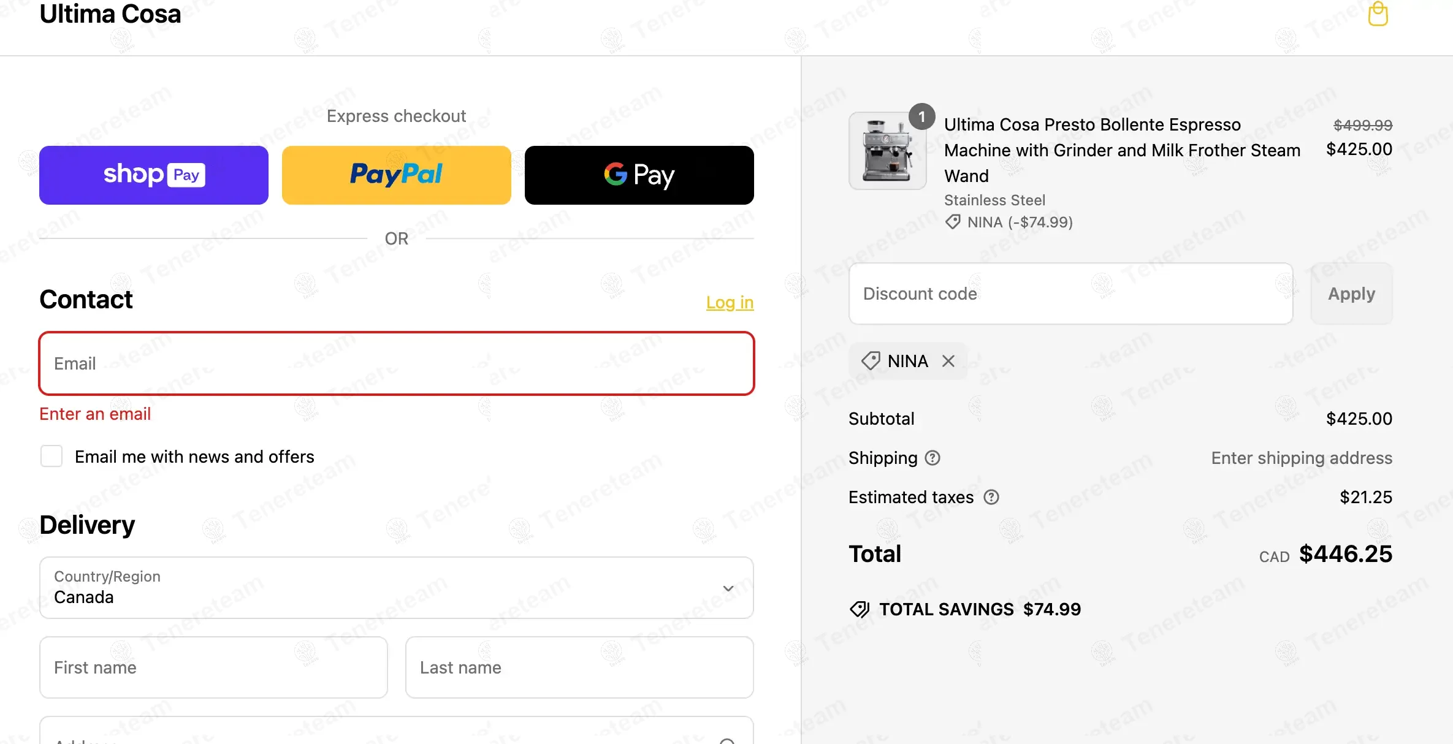Screen dimensions: 1453x744
Task: Click the item quantity badge
Action: pos(921,116)
